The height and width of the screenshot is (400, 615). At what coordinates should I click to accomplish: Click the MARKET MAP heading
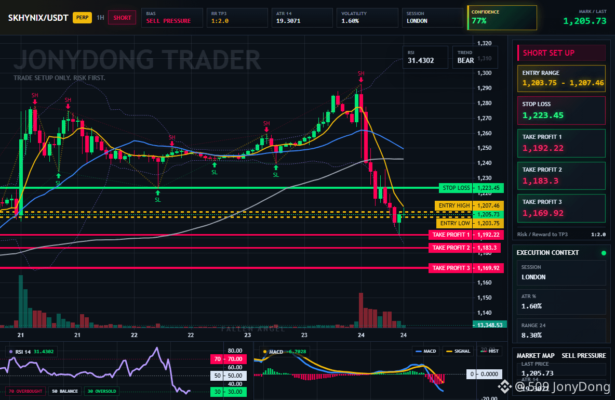click(536, 356)
